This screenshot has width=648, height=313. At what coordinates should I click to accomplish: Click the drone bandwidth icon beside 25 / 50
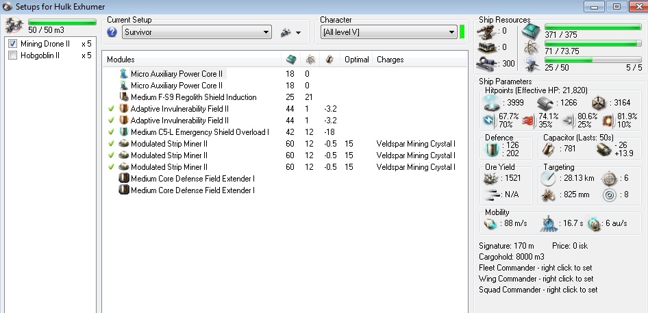point(531,64)
